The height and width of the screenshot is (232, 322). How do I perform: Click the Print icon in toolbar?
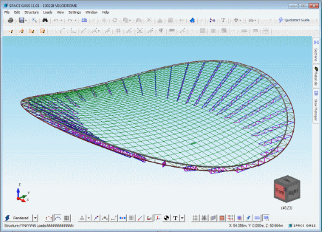[10, 21]
